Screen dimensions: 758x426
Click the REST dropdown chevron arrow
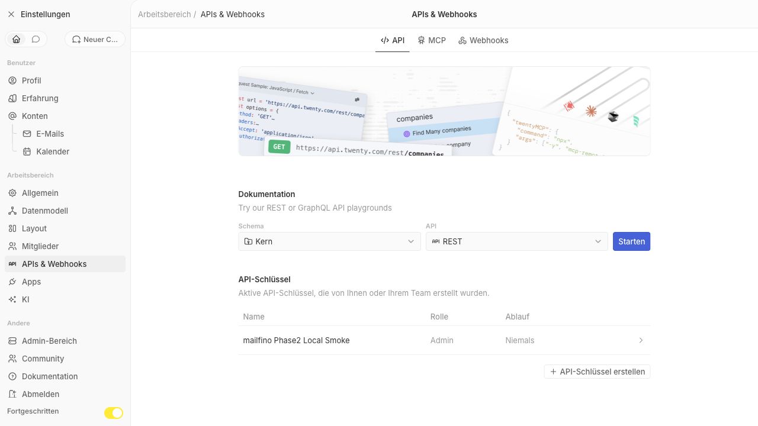598,241
